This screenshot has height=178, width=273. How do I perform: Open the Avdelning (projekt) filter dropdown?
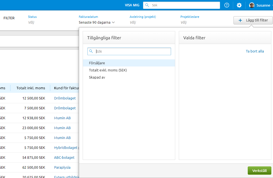click(133, 23)
